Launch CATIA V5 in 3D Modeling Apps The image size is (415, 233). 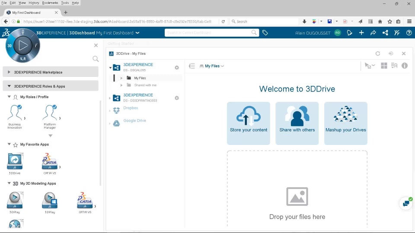(85, 200)
